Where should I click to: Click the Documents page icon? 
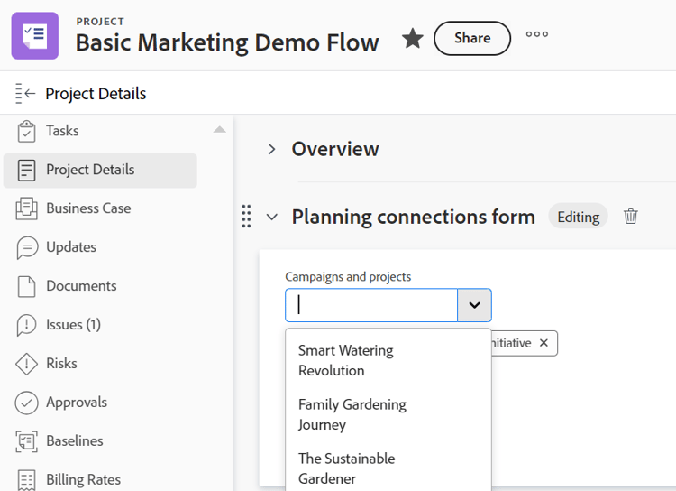(27, 286)
